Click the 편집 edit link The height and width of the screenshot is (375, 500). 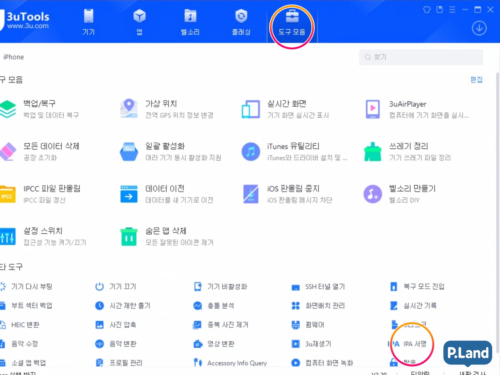pyautogui.click(x=476, y=80)
